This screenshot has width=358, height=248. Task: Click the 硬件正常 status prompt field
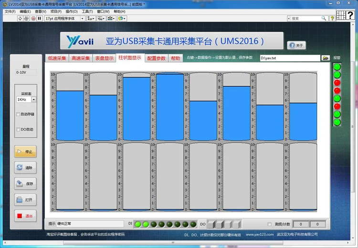pyautogui.click(x=90, y=224)
